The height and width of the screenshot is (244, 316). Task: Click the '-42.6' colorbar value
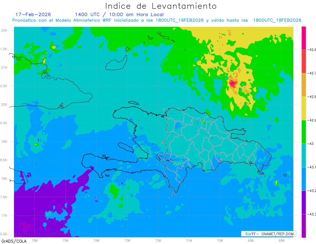click(312, 49)
